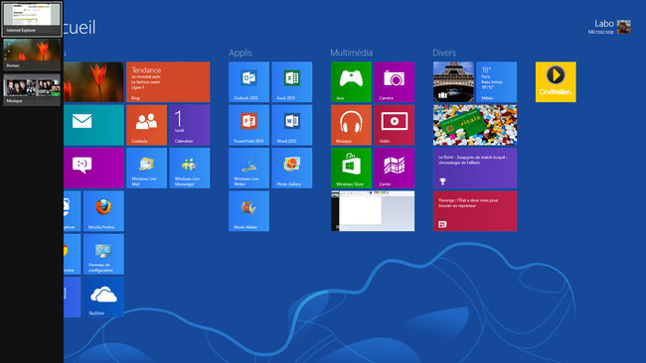Viewport: 646px width, 363px height.
Task: Open the Cartes maps tile
Action: pos(395,169)
